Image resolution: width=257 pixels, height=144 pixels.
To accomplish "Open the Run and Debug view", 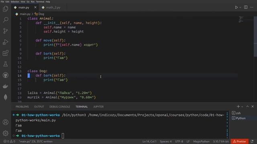I will point(5,42).
